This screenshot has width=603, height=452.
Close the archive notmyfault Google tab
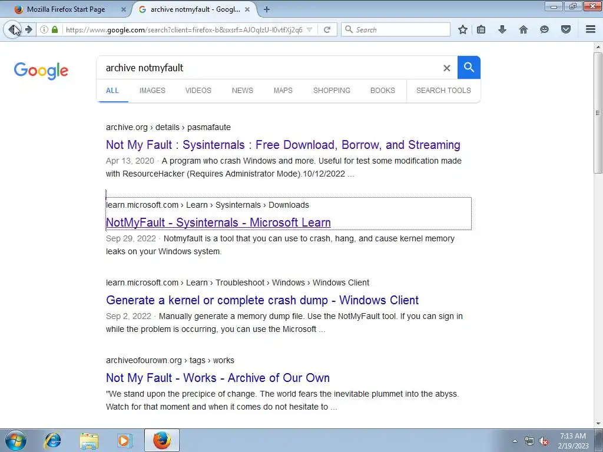click(247, 9)
